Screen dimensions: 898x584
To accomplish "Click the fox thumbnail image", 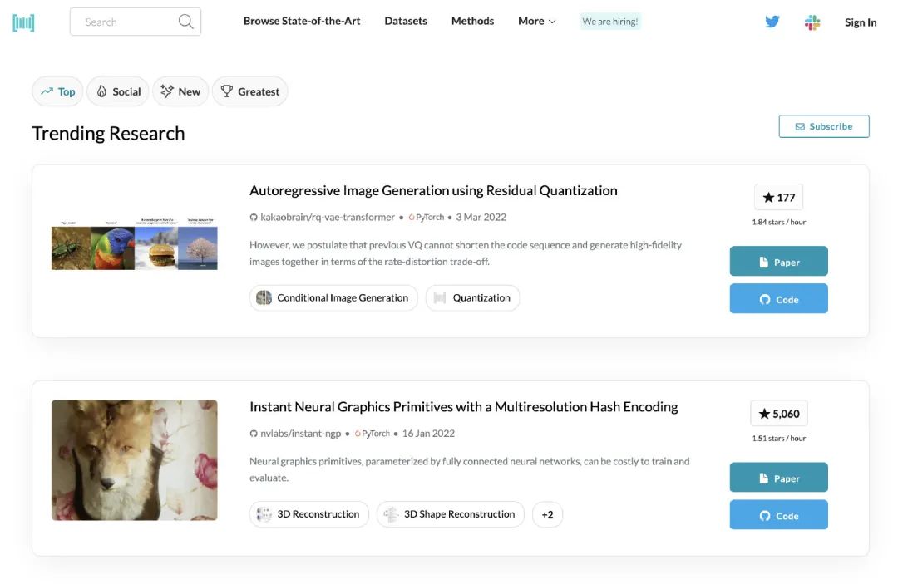I will [135, 460].
